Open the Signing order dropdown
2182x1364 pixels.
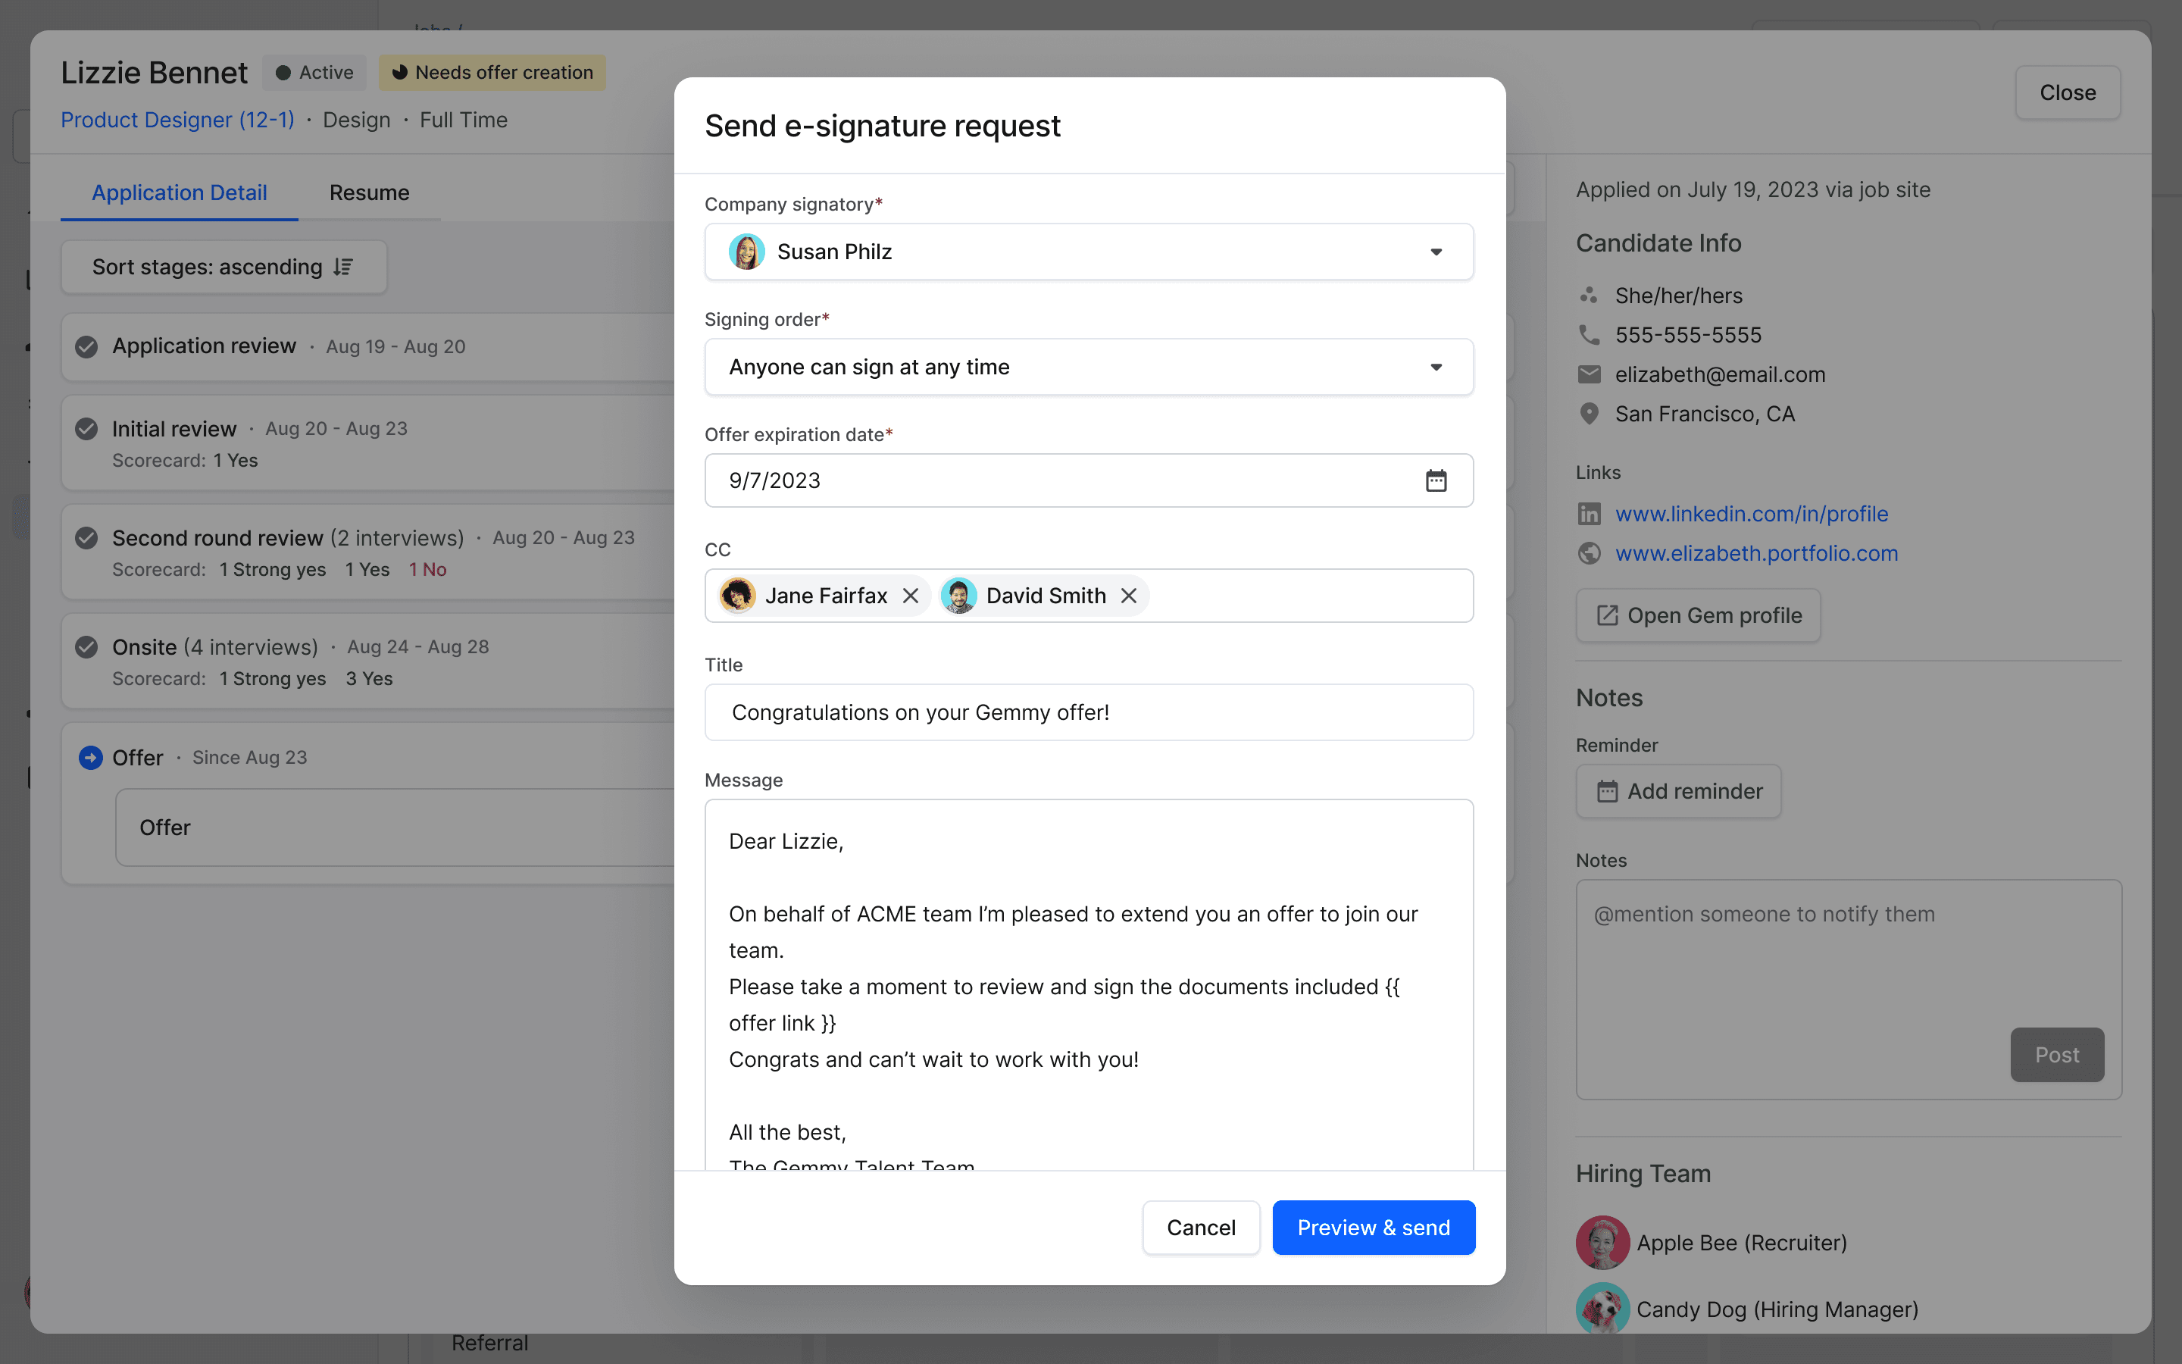coord(1436,368)
